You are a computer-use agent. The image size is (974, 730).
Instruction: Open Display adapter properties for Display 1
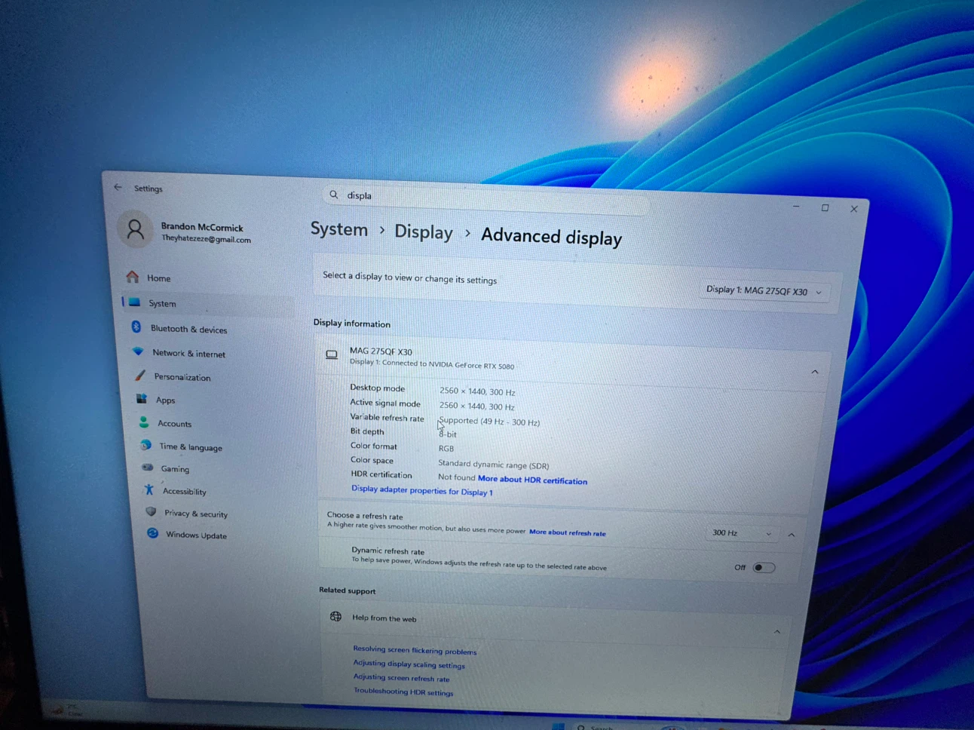point(422,491)
